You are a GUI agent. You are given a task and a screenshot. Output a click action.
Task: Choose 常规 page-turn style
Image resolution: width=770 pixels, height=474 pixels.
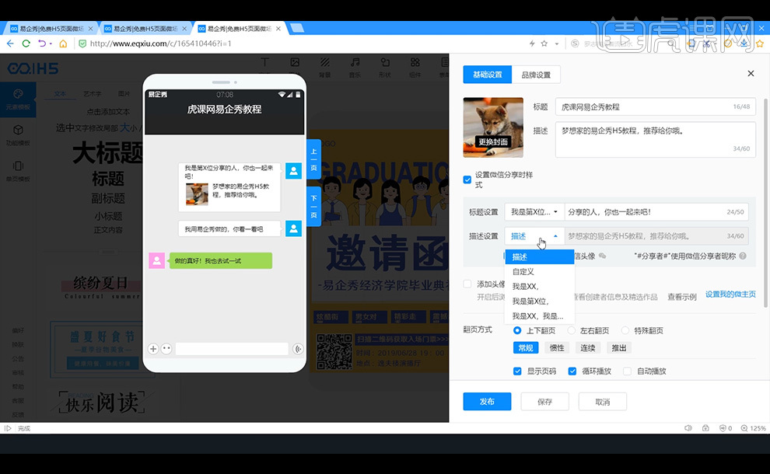tap(526, 348)
